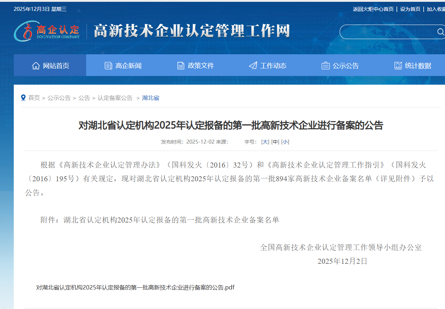Click the 加入收藏 link
This screenshot has height=309, width=445.
(x=437, y=9)
